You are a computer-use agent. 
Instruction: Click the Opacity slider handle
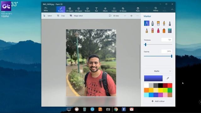(171, 56)
